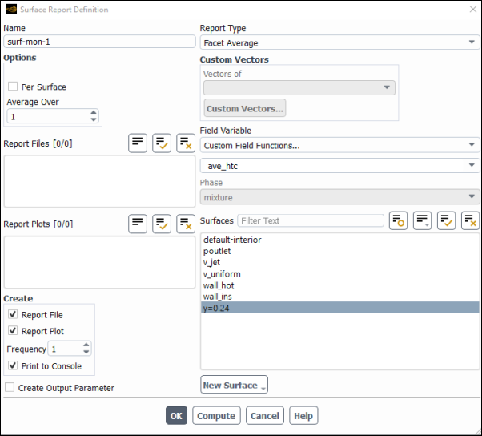The height and width of the screenshot is (436, 482).
Task: Open Custom Field Functions dropdown
Action: pos(339,145)
